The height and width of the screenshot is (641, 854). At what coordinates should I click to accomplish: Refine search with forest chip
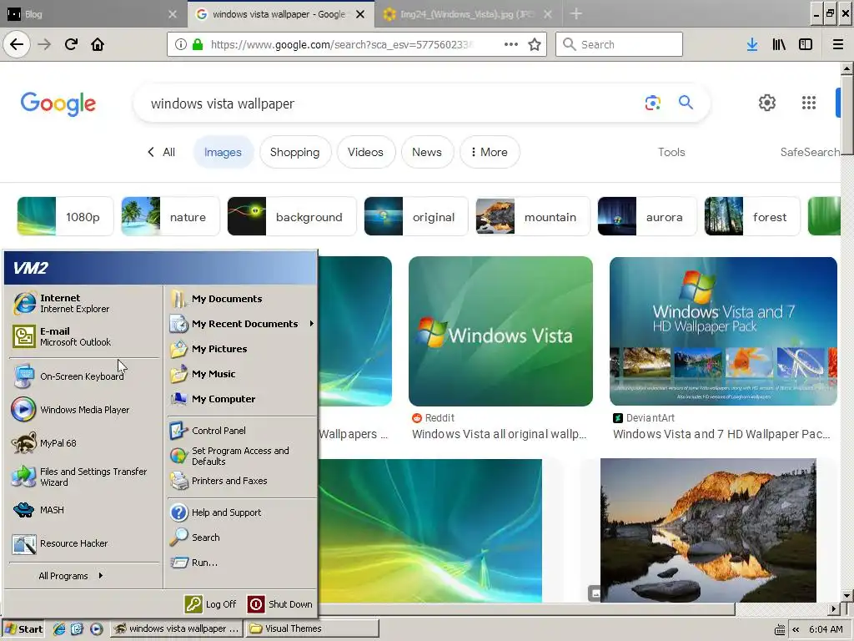tap(752, 217)
